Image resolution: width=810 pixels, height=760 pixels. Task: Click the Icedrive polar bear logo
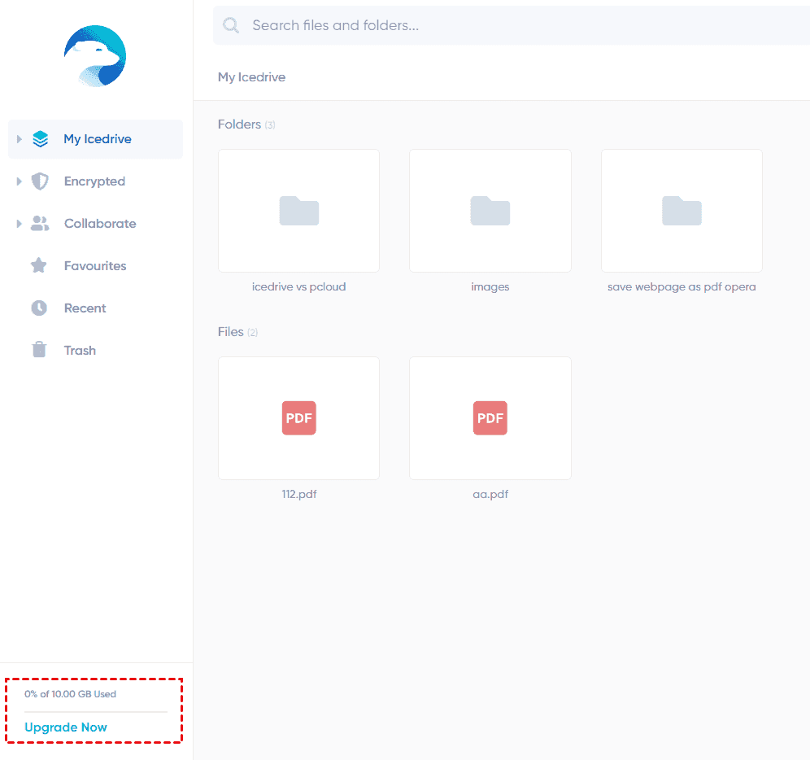coord(95,56)
